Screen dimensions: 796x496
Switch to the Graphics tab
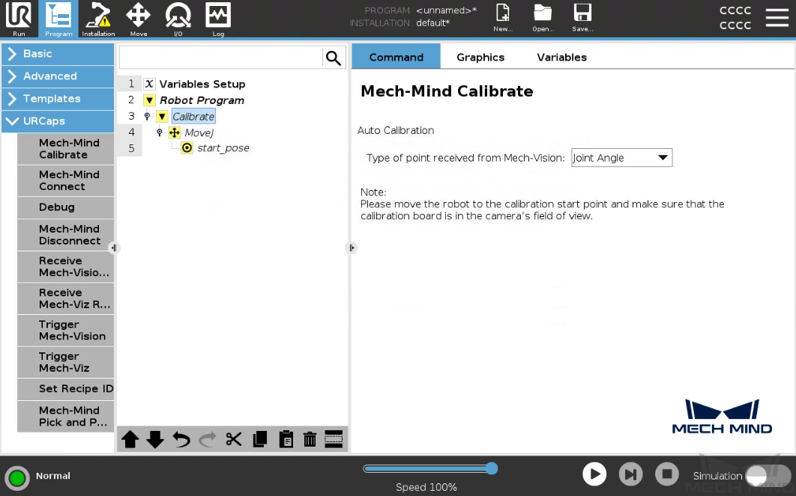tap(480, 57)
